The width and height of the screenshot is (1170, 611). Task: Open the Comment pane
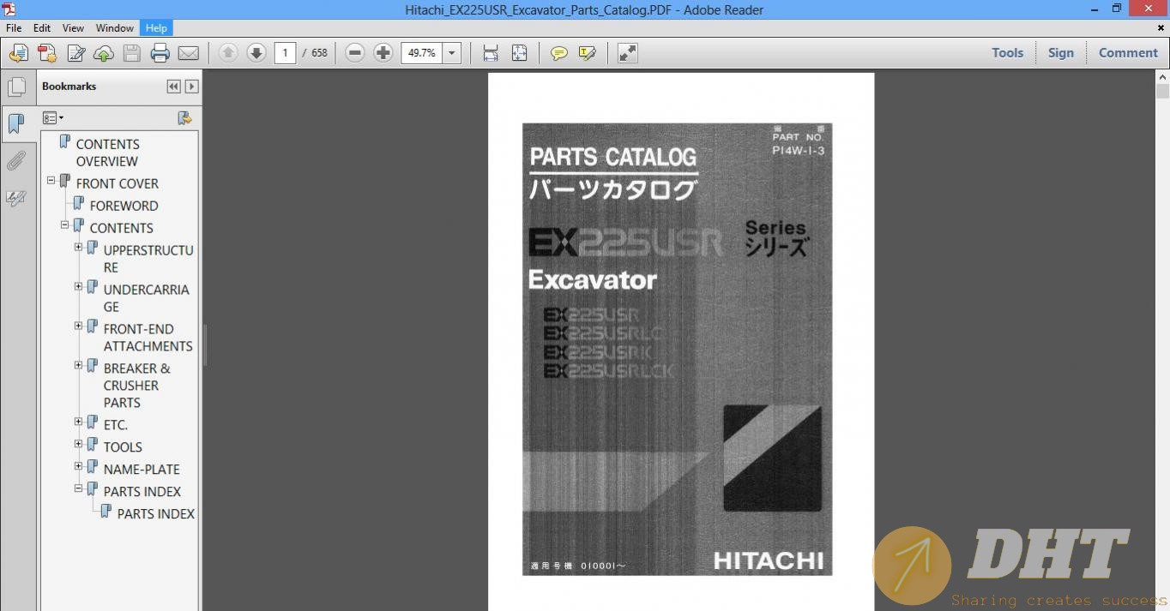1128,53
